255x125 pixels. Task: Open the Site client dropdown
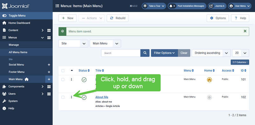click(73, 43)
